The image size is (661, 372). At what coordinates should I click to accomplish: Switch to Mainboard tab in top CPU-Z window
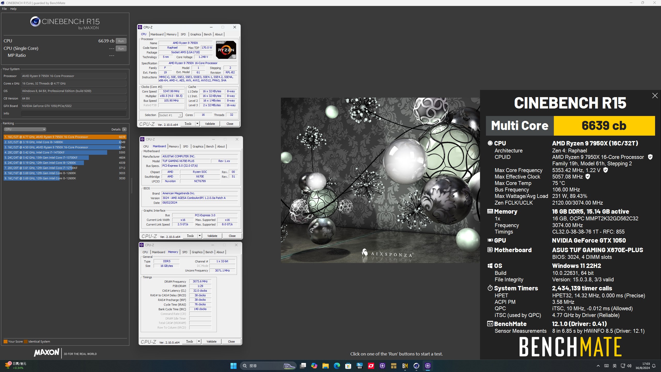click(157, 34)
